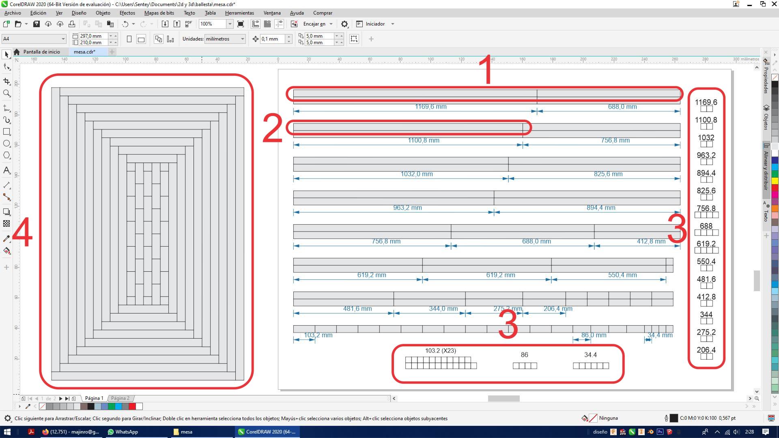
Task: Select the Zoom tool
Action: tap(6, 93)
